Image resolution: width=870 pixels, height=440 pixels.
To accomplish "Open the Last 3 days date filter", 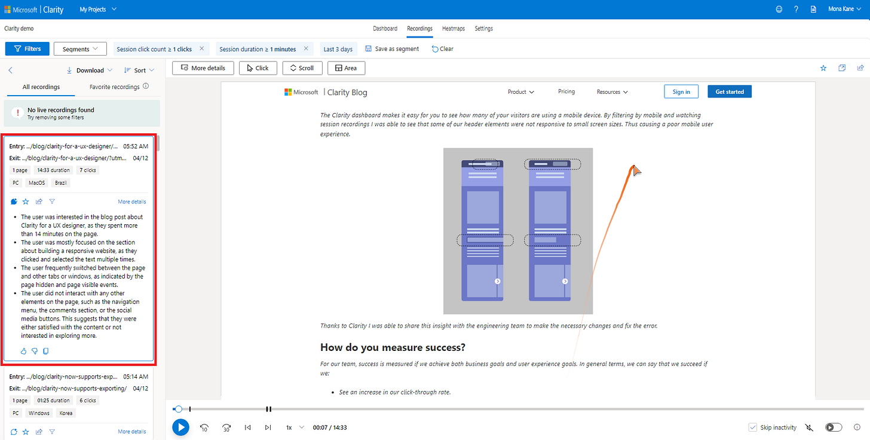I will coord(338,49).
